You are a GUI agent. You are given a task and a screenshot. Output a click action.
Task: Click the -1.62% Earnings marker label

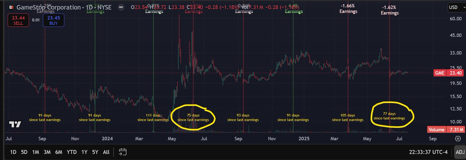(389, 10)
